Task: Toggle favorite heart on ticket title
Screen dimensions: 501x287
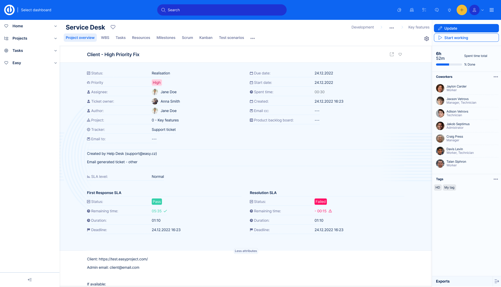Action: click(x=400, y=54)
